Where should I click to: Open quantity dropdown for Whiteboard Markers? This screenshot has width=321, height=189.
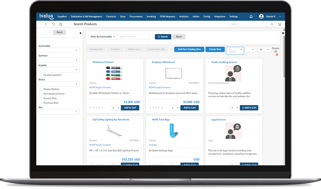point(116,108)
